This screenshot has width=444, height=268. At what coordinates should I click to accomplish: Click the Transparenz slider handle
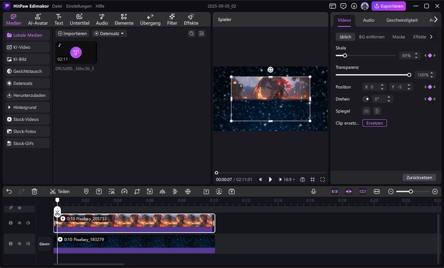tap(409, 74)
